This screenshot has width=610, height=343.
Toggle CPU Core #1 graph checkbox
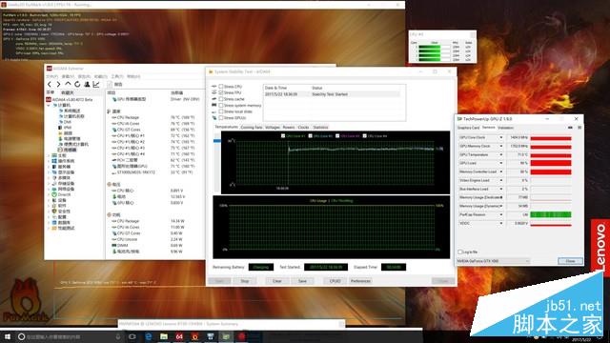tap(283, 136)
